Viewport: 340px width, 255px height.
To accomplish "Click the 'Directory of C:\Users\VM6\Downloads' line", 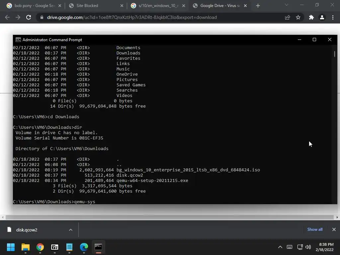I will (62, 148).
